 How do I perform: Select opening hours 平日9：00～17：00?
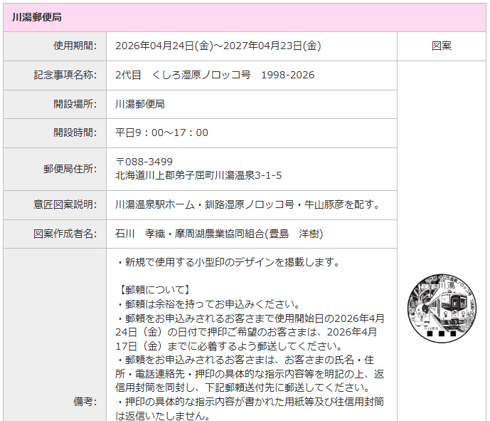[161, 132]
